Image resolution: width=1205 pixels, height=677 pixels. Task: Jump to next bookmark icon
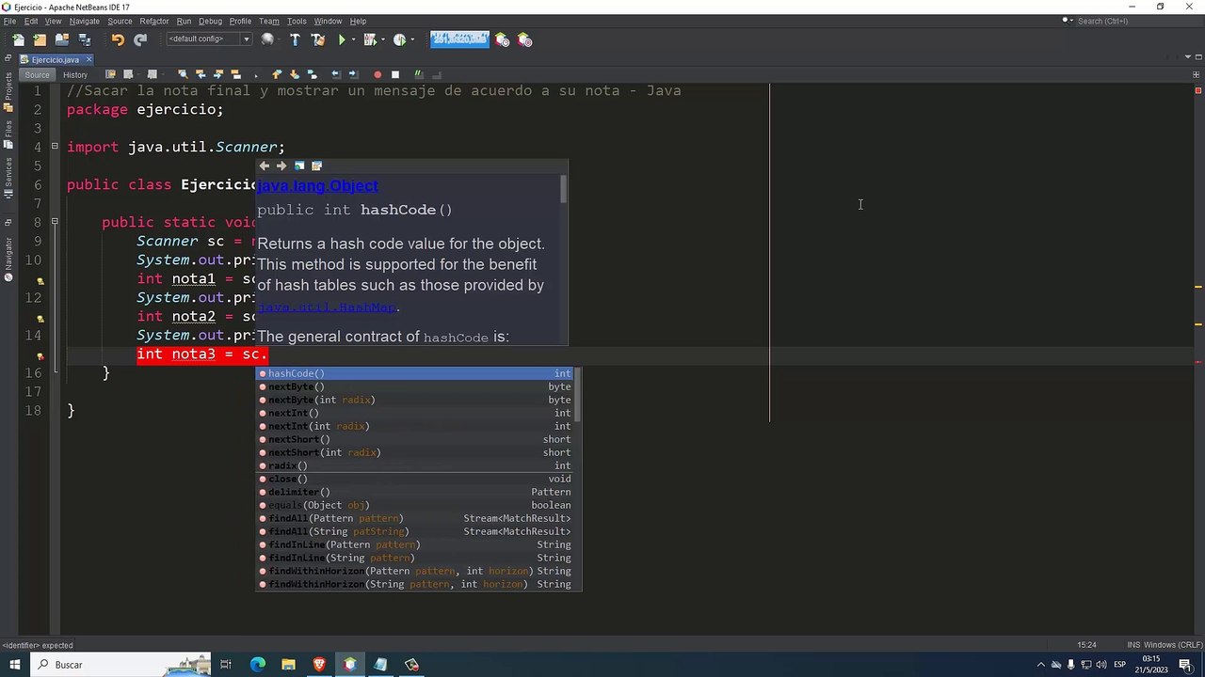pyautogui.click(x=295, y=74)
